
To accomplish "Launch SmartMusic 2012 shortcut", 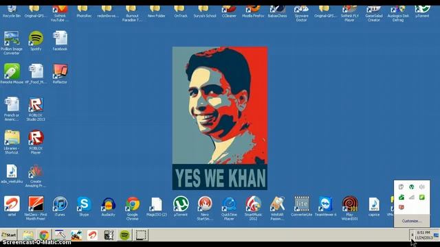I will point(253,209).
